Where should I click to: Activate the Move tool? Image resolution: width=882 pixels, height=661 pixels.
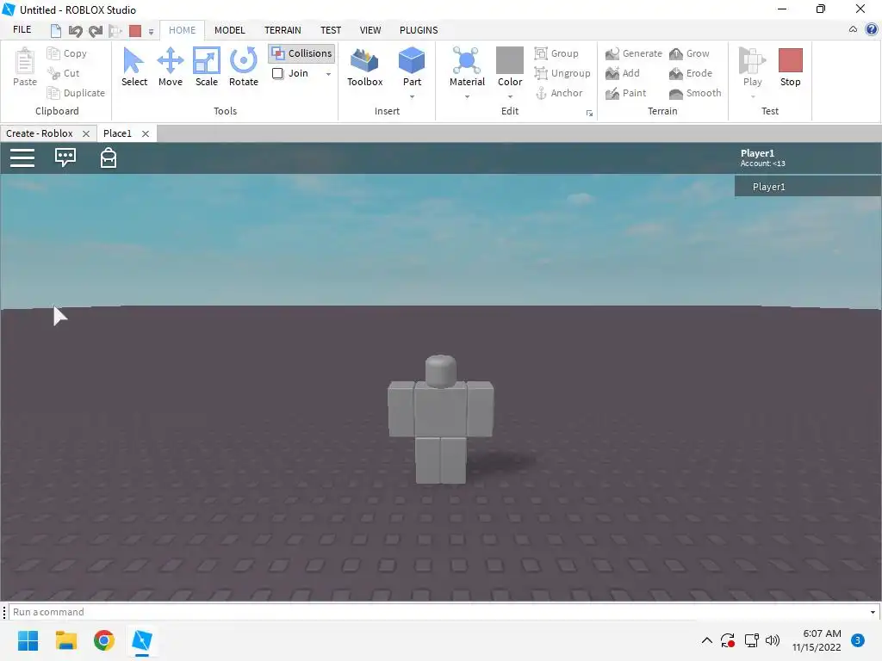[x=170, y=67]
